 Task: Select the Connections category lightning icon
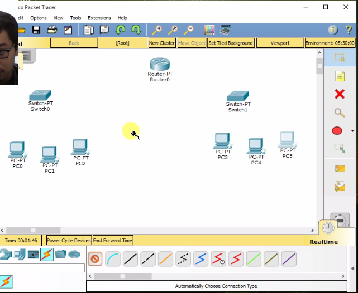point(47,255)
